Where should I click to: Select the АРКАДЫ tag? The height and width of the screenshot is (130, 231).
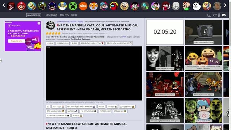coord(112,107)
